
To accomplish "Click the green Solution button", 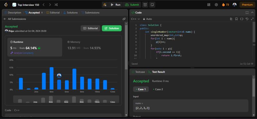I will tap(111, 28).
